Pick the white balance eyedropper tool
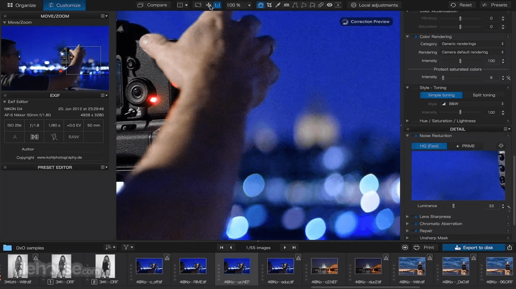 coord(278,5)
